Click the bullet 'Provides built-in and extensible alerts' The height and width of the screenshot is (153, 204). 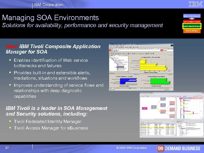(x=52, y=75)
